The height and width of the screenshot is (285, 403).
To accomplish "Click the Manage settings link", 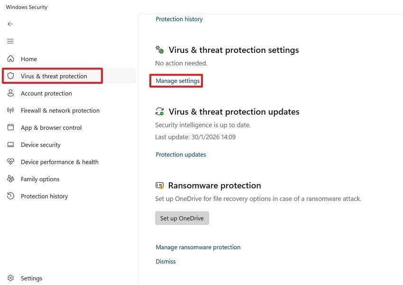I will point(176,80).
